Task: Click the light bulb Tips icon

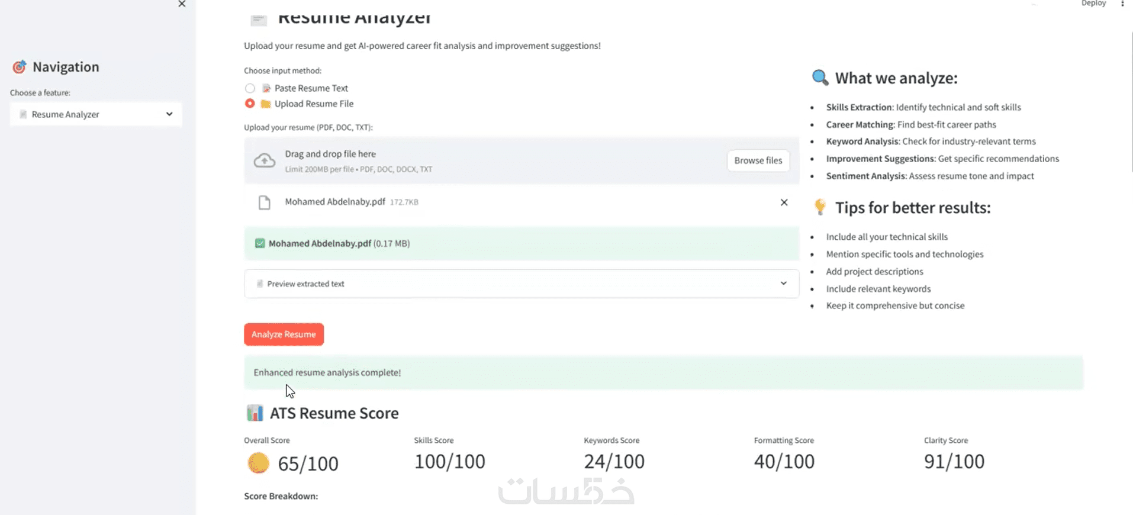Action: click(820, 207)
